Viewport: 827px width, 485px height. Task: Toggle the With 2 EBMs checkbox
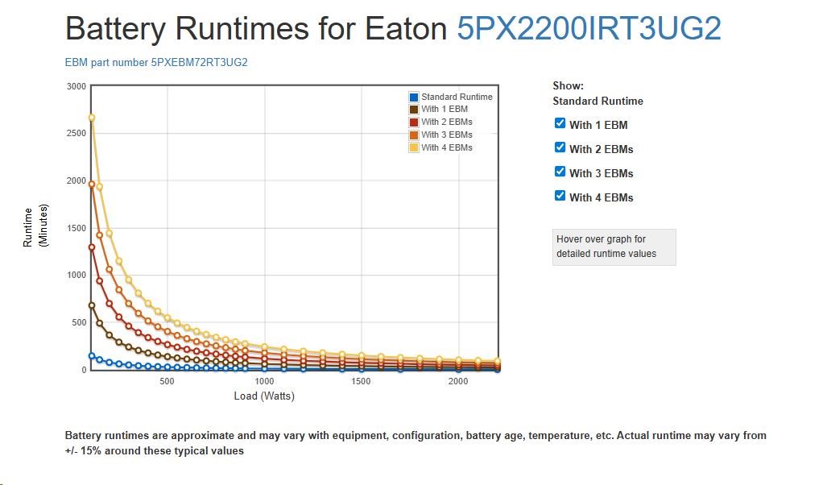[560, 147]
